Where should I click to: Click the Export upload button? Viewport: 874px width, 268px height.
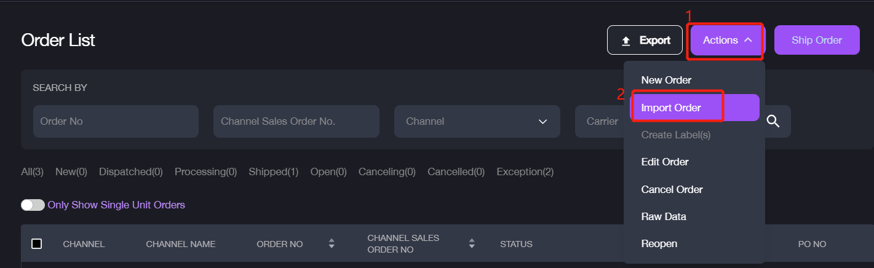coord(645,40)
